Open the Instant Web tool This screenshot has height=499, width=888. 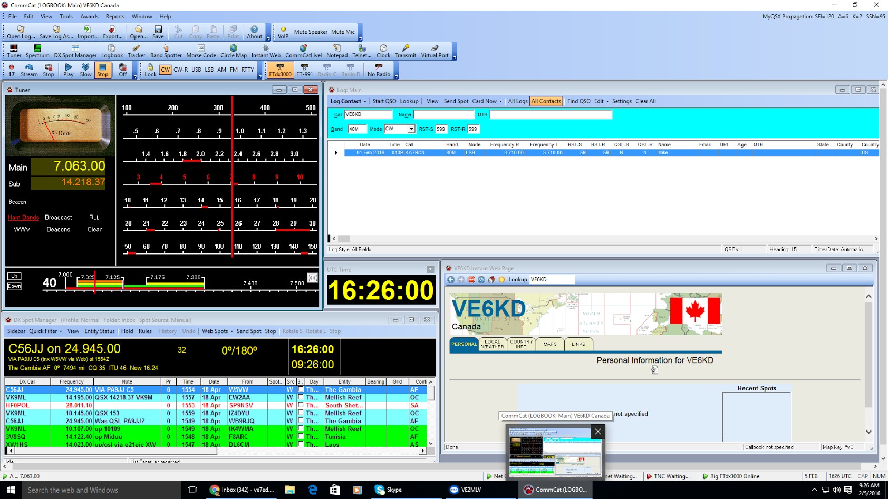tap(266, 51)
